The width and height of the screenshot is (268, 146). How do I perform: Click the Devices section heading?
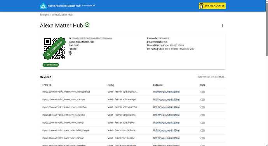(45, 77)
